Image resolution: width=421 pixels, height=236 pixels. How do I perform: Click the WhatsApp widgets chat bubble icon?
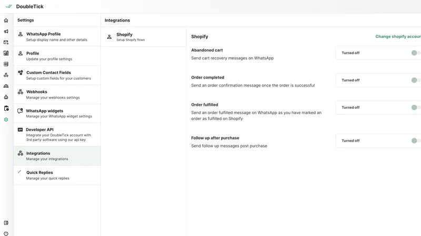pyautogui.click(x=20, y=111)
